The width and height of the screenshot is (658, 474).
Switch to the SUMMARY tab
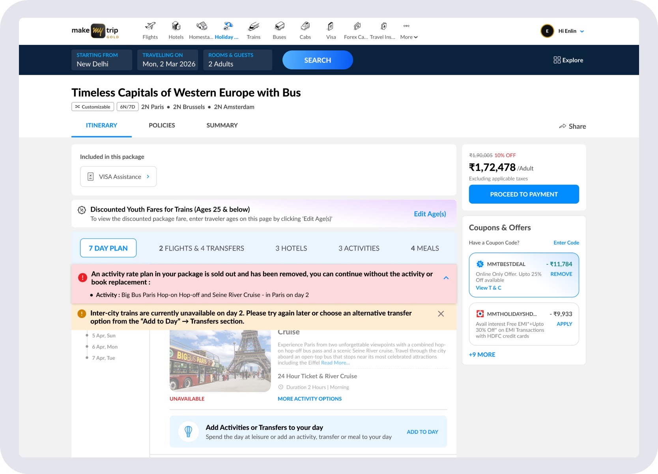pyautogui.click(x=222, y=125)
